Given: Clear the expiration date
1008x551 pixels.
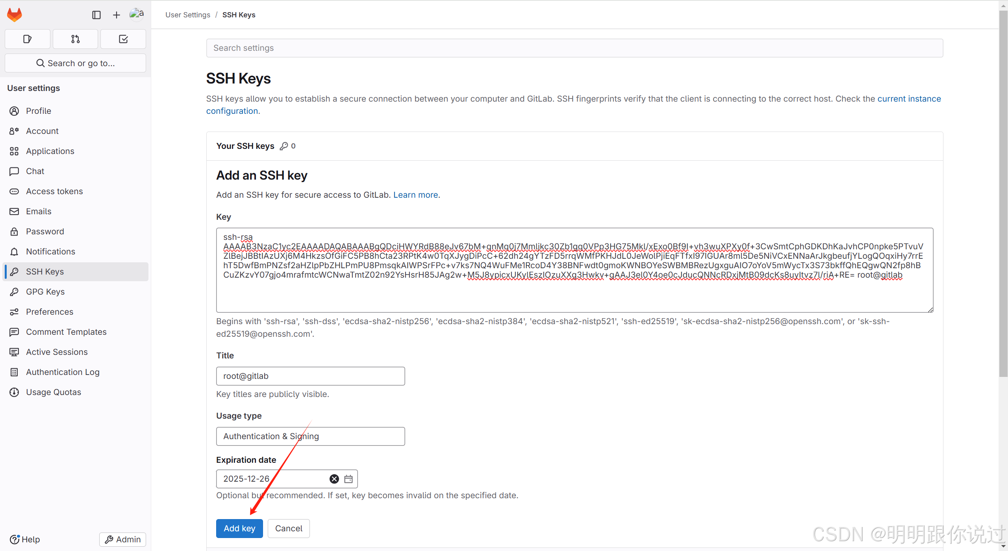Looking at the screenshot, I should click(x=334, y=479).
